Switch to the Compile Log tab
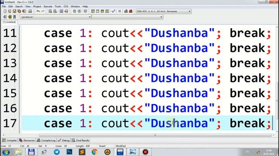 click(x=46, y=140)
